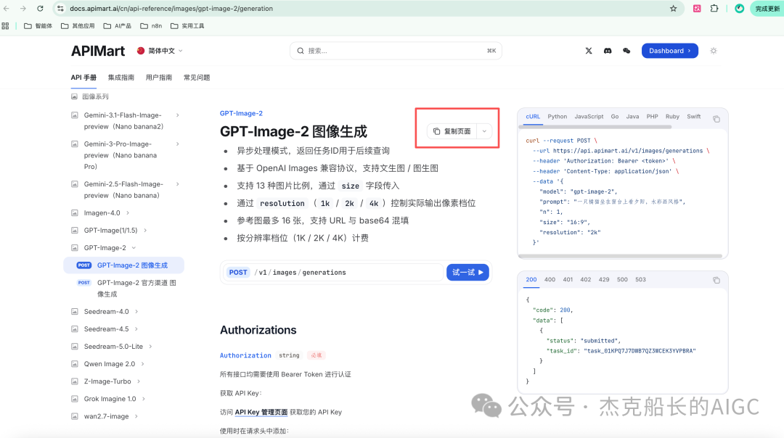Expand the Seedream-4.0 sidebar group
The width and height of the screenshot is (784, 438).
point(136,312)
